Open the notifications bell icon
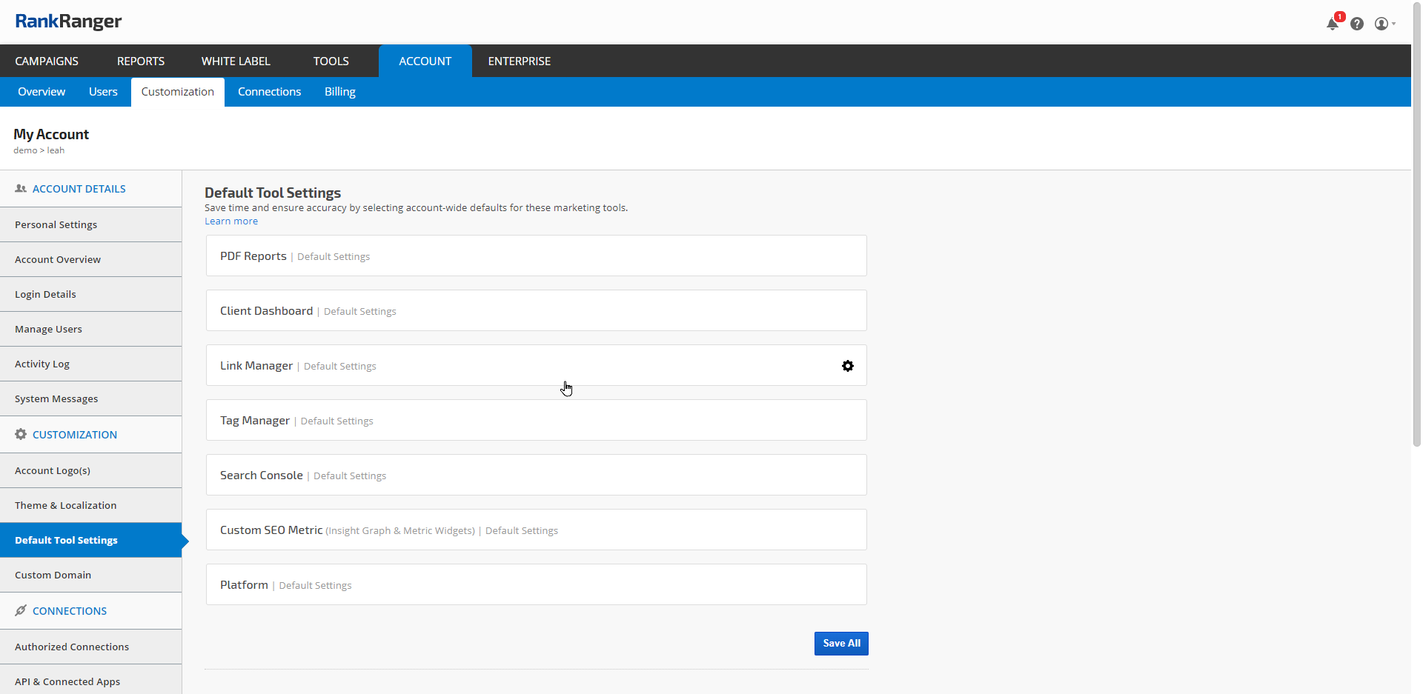This screenshot has height=694, width=1423. pyautogui.click(x=1333, y=24)
